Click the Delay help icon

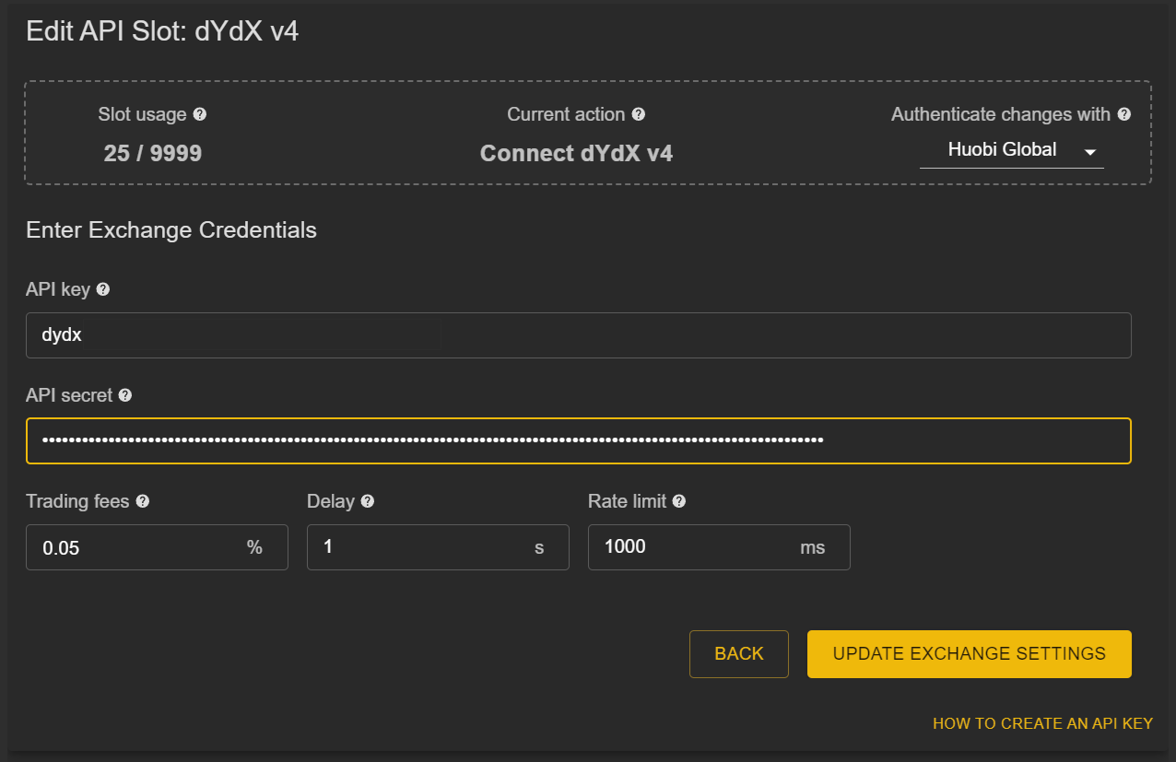[x=368, y=502]
